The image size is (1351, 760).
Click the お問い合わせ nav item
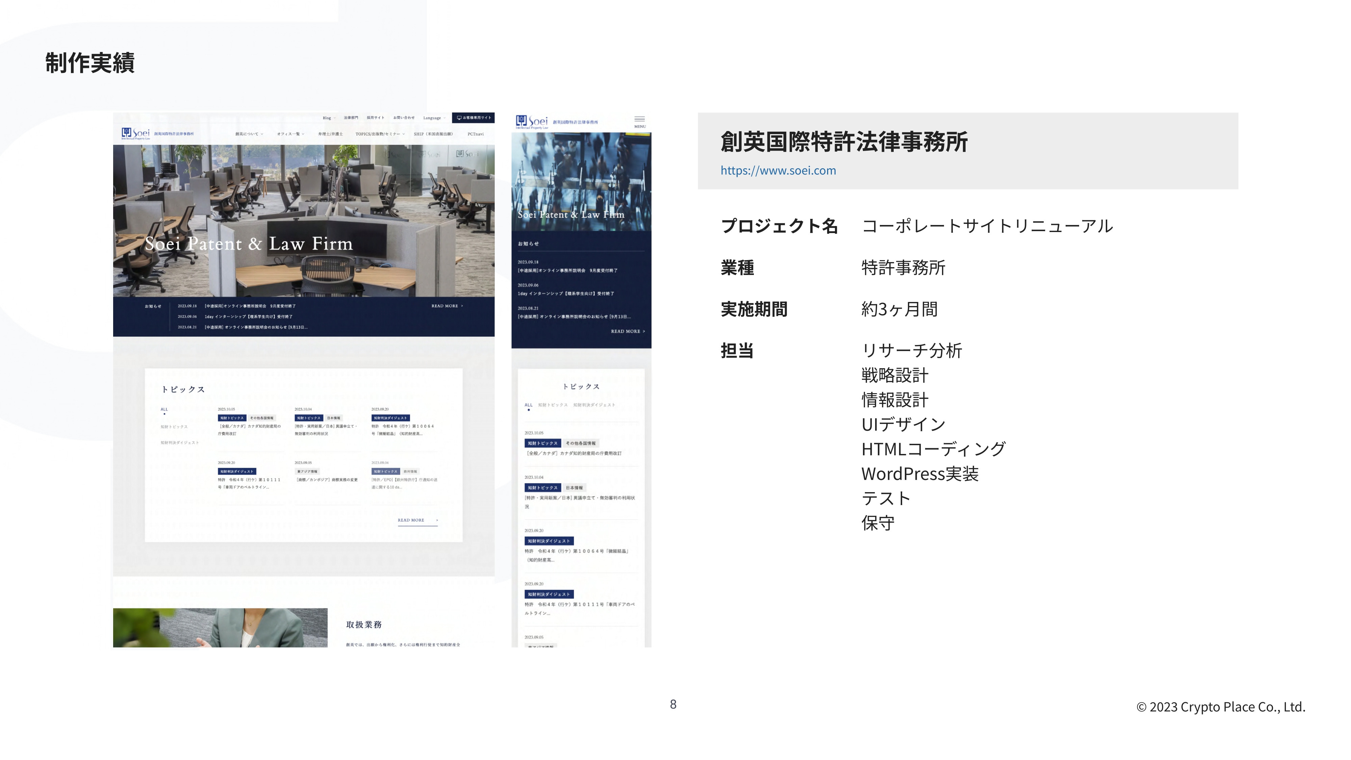tap(404, 118)
